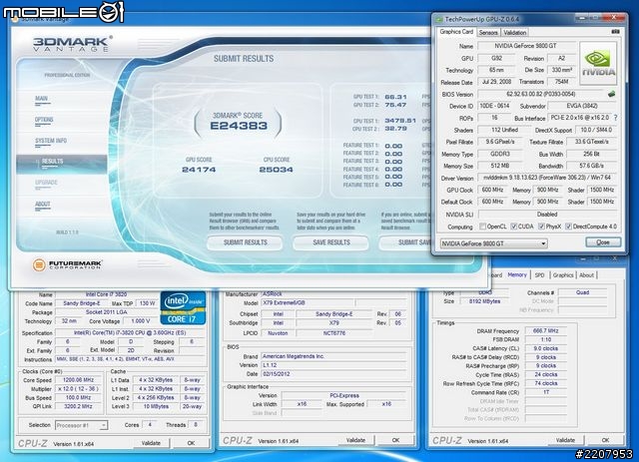Viewport: 639px width, 462px height.
Task: Click the Submit Saved button
Action: [x=405, y=242]
